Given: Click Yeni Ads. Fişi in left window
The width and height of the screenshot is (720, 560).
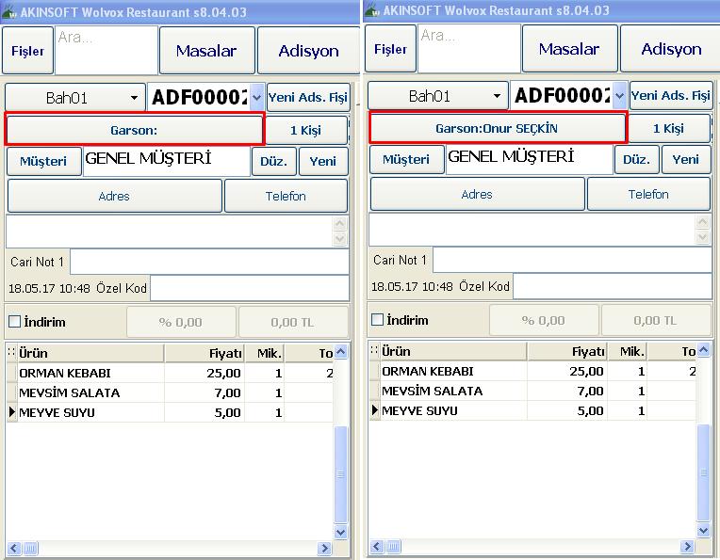Looking at the screenshot, I should [x=308, y=97].
